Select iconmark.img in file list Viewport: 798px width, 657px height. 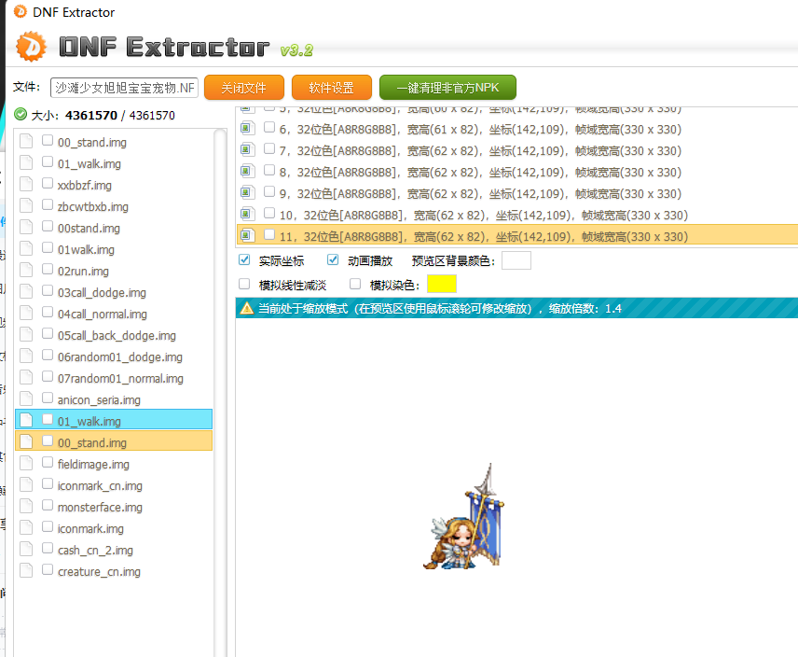tap(90, 528)
